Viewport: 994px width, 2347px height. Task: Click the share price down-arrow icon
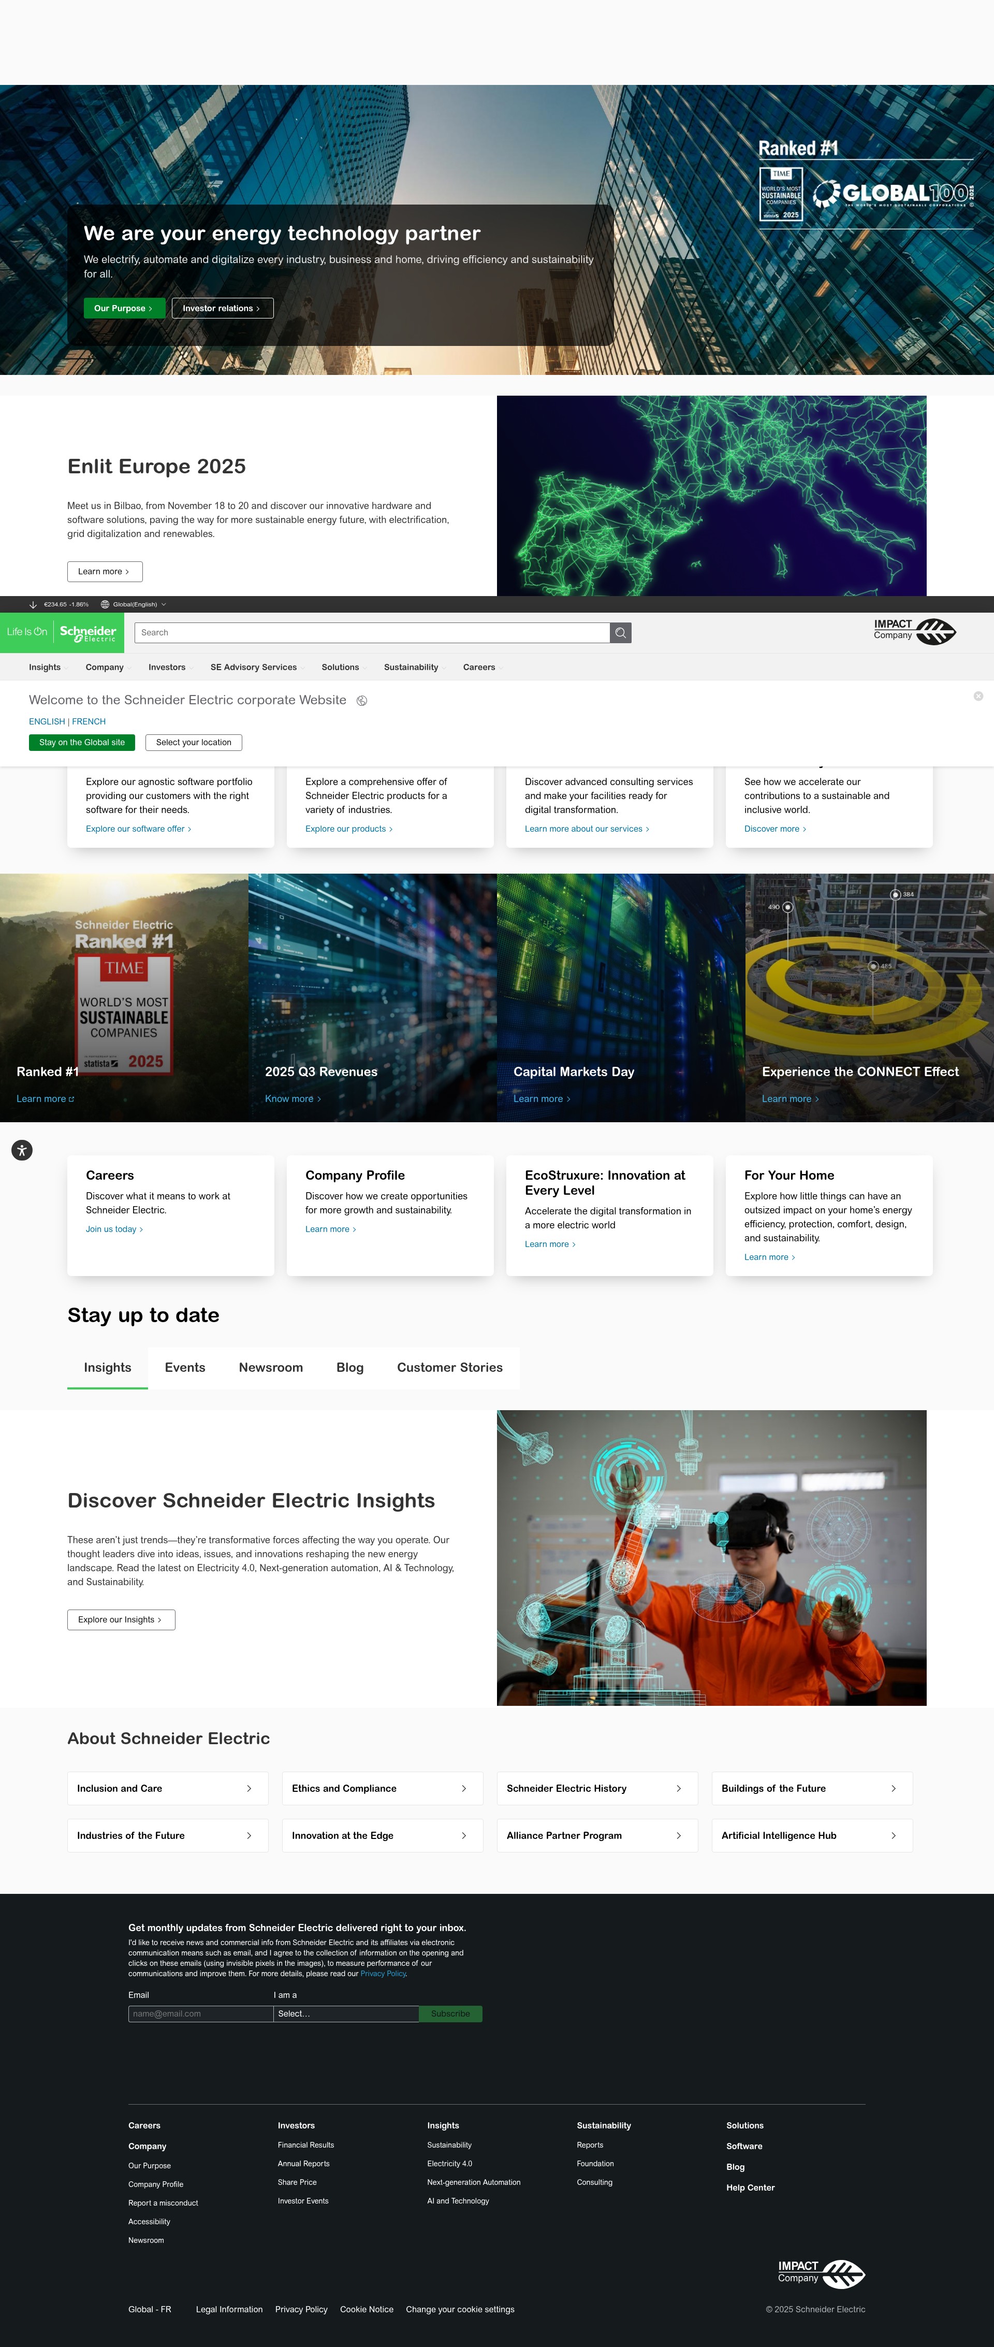[33, 604]
